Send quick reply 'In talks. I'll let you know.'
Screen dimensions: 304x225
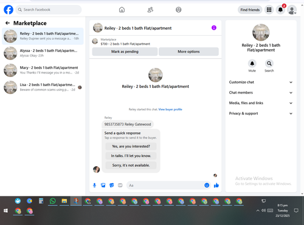(x=131, y=156)
